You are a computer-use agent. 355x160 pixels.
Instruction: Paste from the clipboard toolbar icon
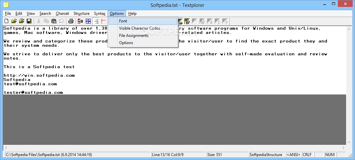point(54,21)
